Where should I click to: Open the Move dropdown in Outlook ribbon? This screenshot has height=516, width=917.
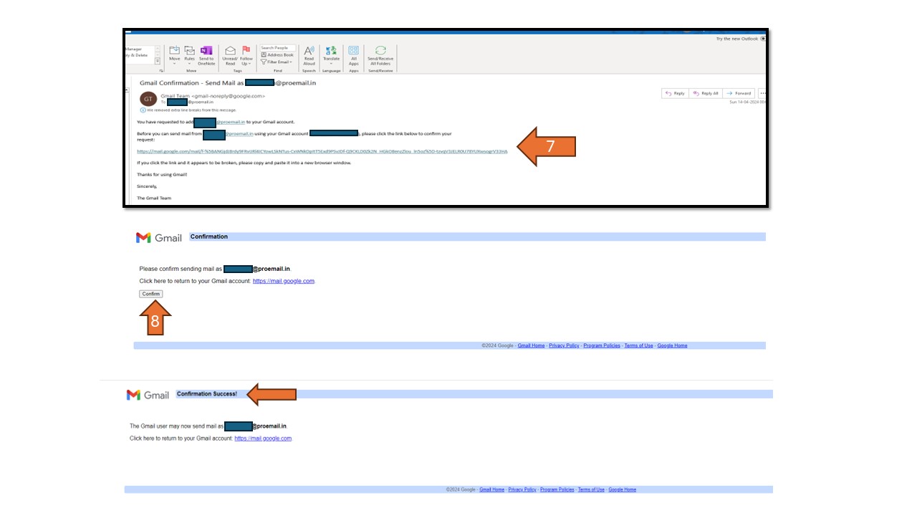[x=174, y=56]
